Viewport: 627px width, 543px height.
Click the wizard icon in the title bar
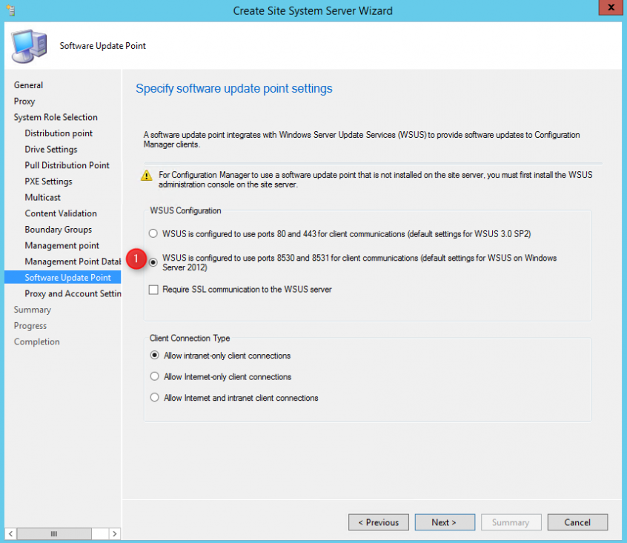click(x=10, y=10)
